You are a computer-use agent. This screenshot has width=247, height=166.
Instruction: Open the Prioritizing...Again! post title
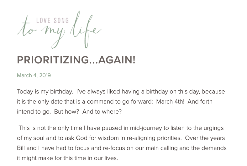76,60
